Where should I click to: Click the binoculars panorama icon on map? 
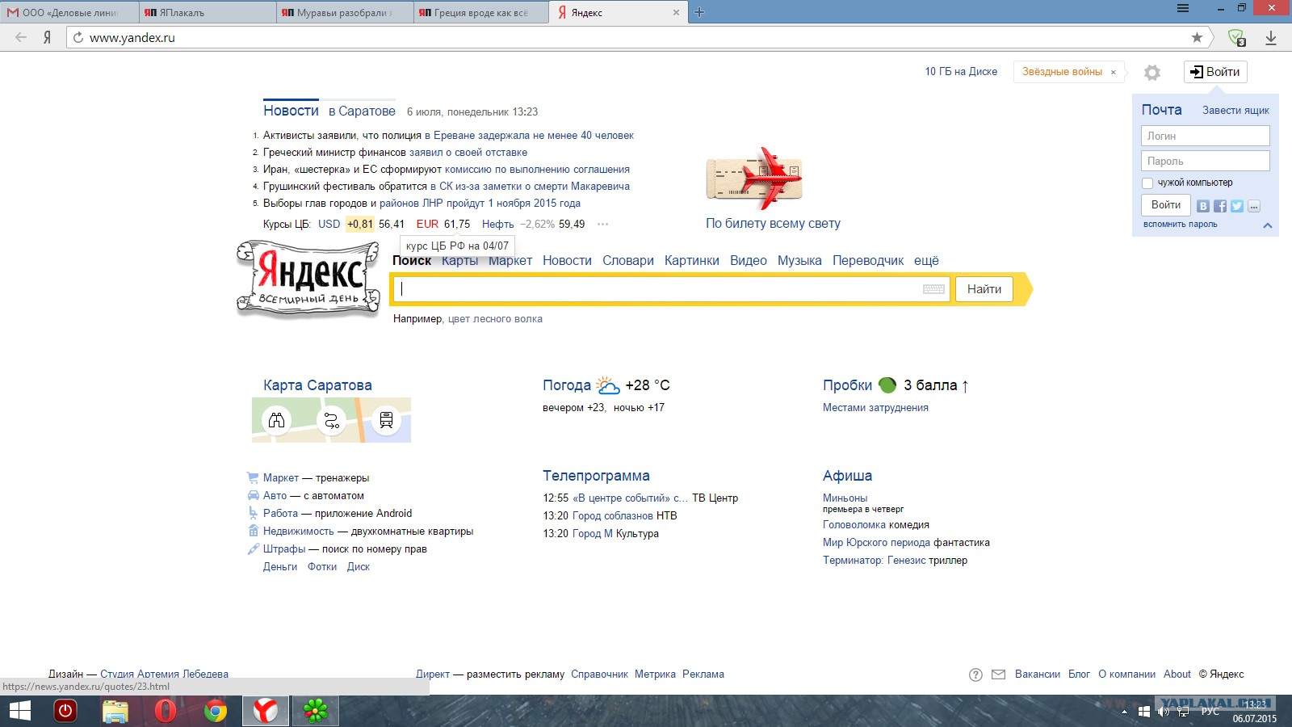277,420
